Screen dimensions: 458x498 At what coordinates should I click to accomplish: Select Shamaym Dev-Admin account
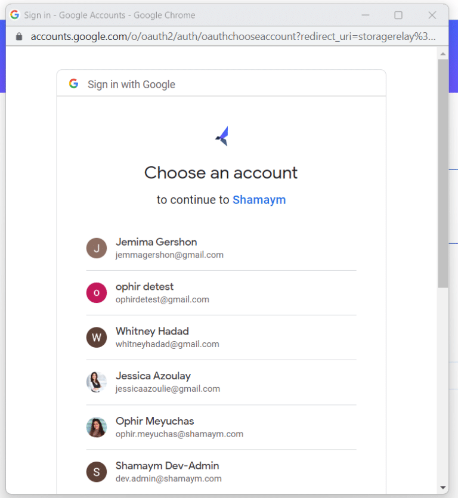pos(221,472)
